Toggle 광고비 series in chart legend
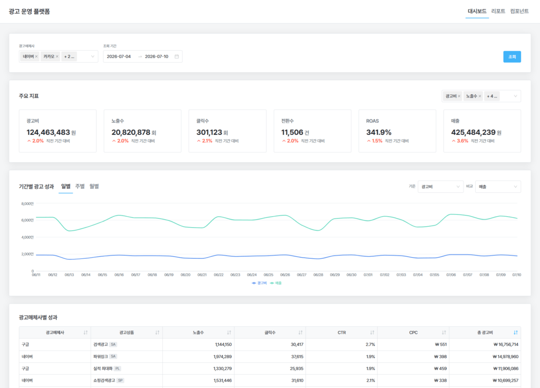This screenshot has height=388, width=540. (x=259, y=283)
